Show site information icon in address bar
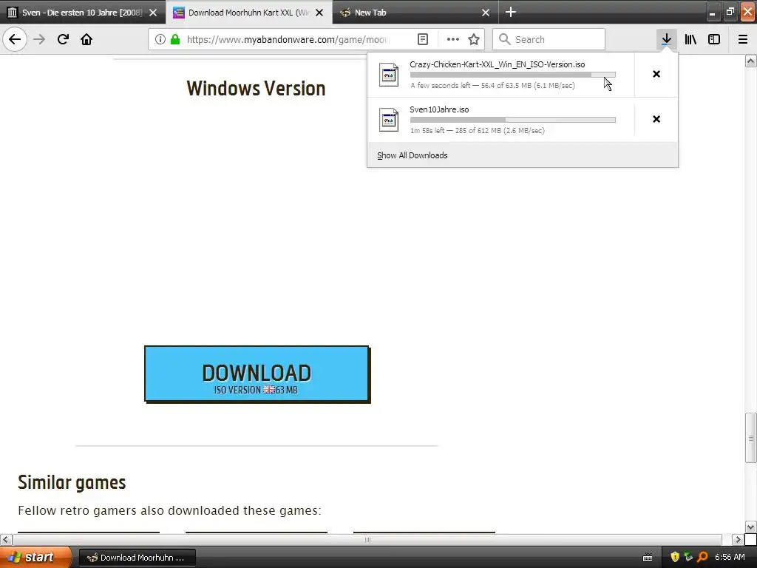This screenshot has width=757, height=568. (x=160, y=39)
